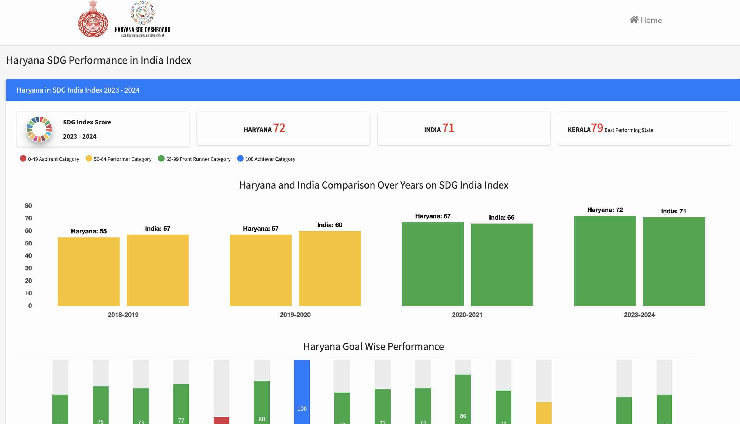Image resolution: width=740 pixels, height=424 pixels.
Task: Click the green goal bar labeled 77
Action: click(181, 404)
